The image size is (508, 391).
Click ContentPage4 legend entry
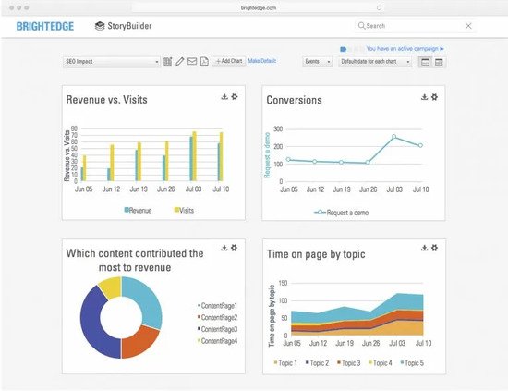pos(217,341)
